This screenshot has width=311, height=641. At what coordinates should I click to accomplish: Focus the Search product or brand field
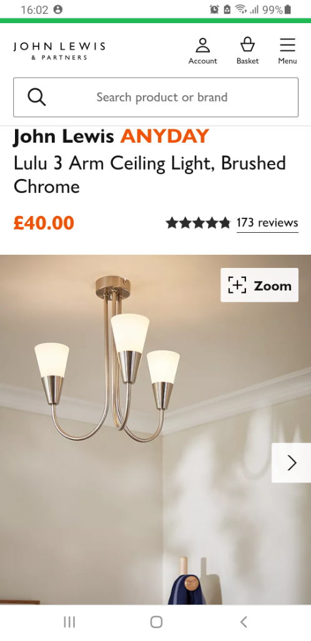pos(155,97)
